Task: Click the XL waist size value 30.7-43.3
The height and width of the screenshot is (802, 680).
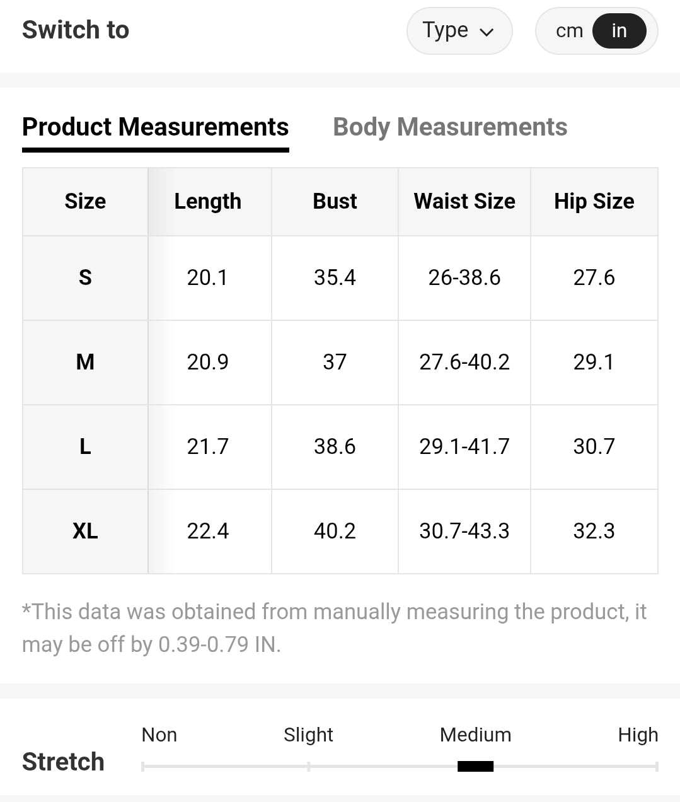Action: pos(464,531)
